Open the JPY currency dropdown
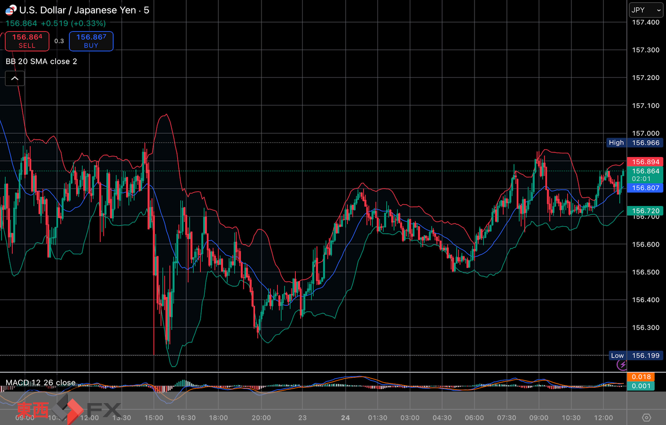Viewport: 666px width, 425px height. click(645, 10)
